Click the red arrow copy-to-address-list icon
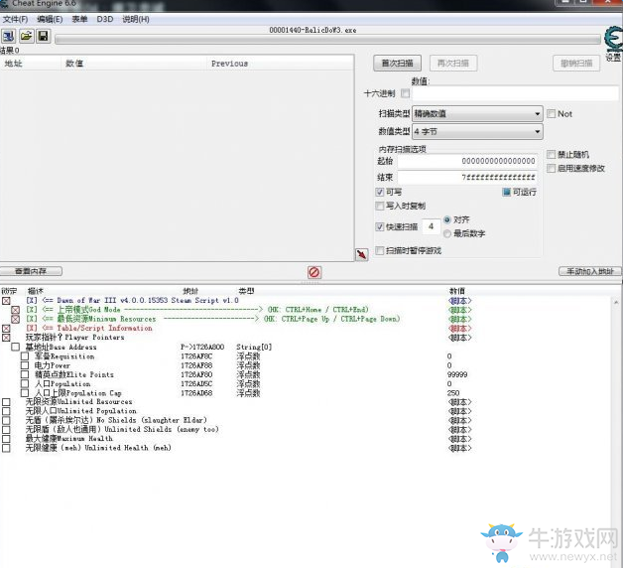 pyautogui.click(x=361, y=254)
